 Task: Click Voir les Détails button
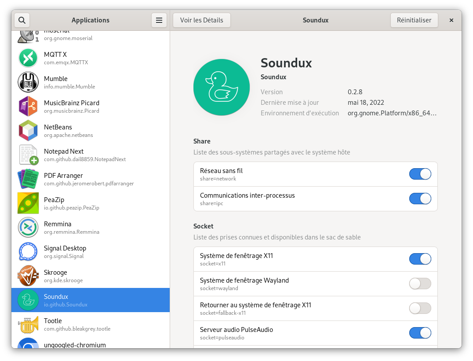pyautogui.click(x=201, y=20)
